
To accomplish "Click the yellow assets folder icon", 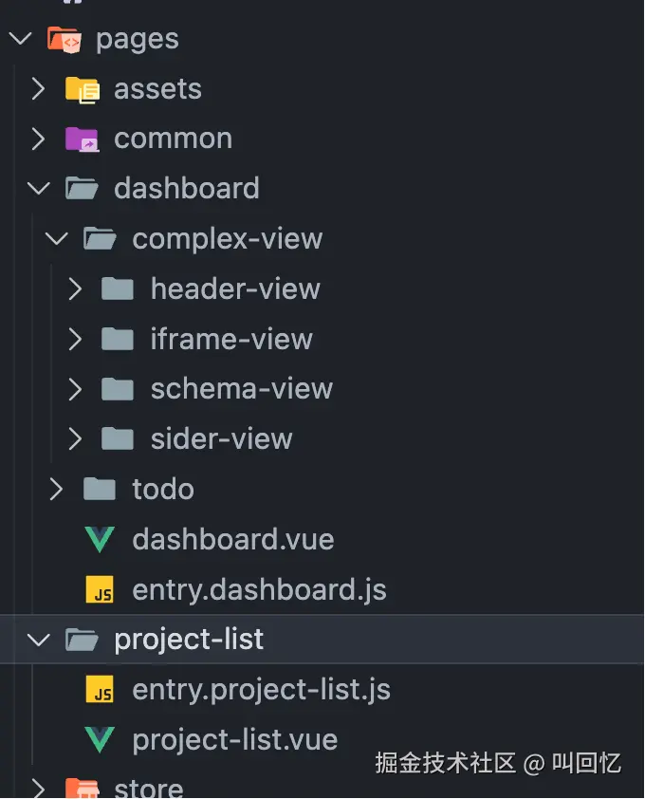I will coord(82,89).
